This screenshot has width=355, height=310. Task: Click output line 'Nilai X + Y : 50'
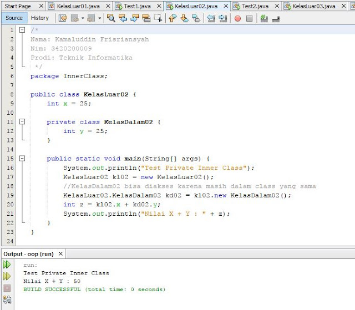coord(52,281)
